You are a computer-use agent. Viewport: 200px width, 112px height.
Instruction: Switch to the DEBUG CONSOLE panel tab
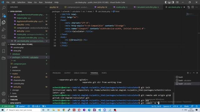[80, 73]
